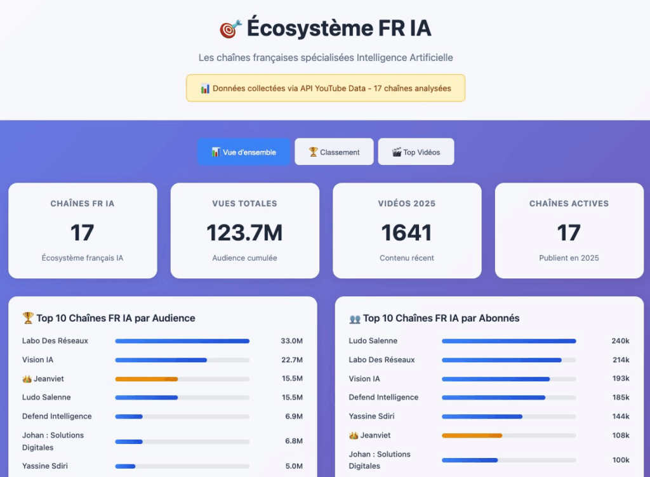Select Vision IA in the Audience list
This screenshot has height=477, width=650.
point(38,360)
